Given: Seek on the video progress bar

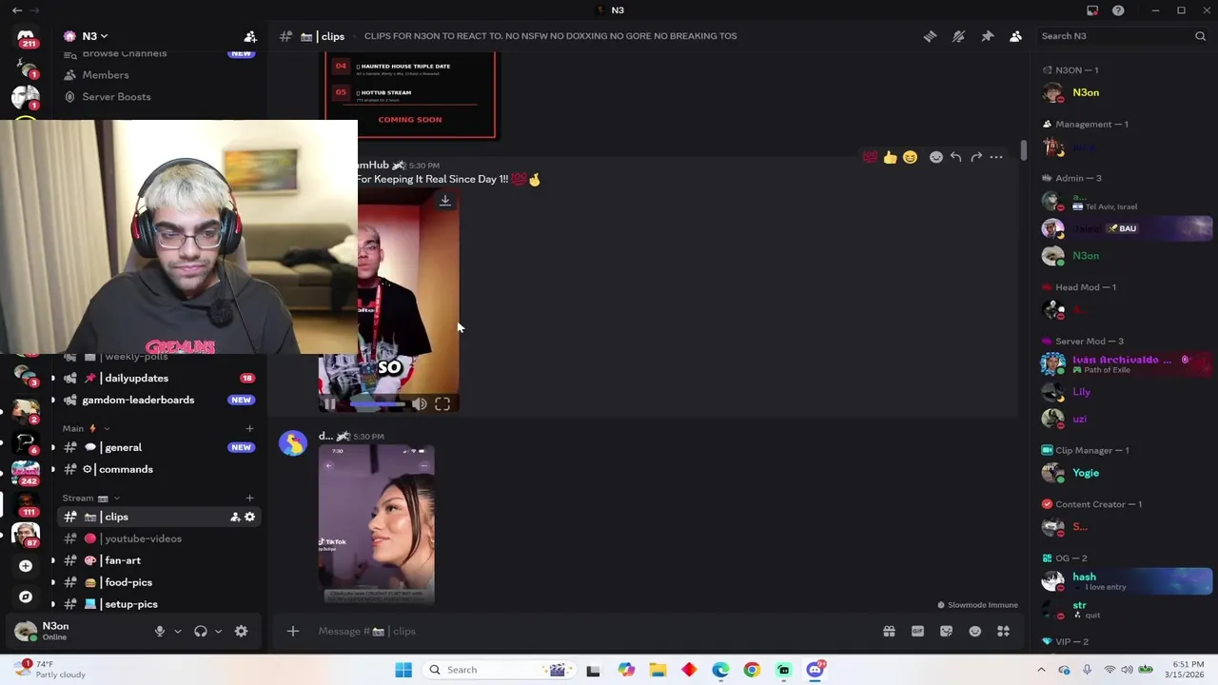Looking at the screenshot, I should coord(377,404).
